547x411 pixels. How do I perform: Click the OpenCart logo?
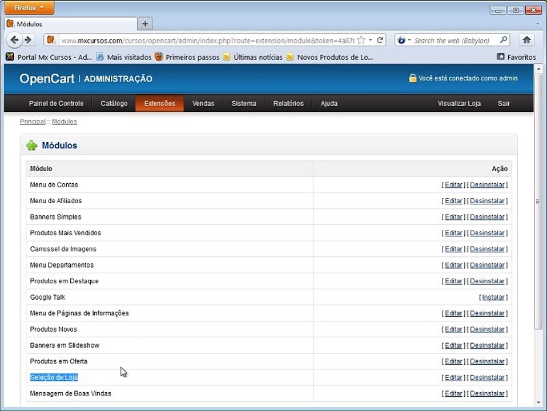tap(47, 79)
